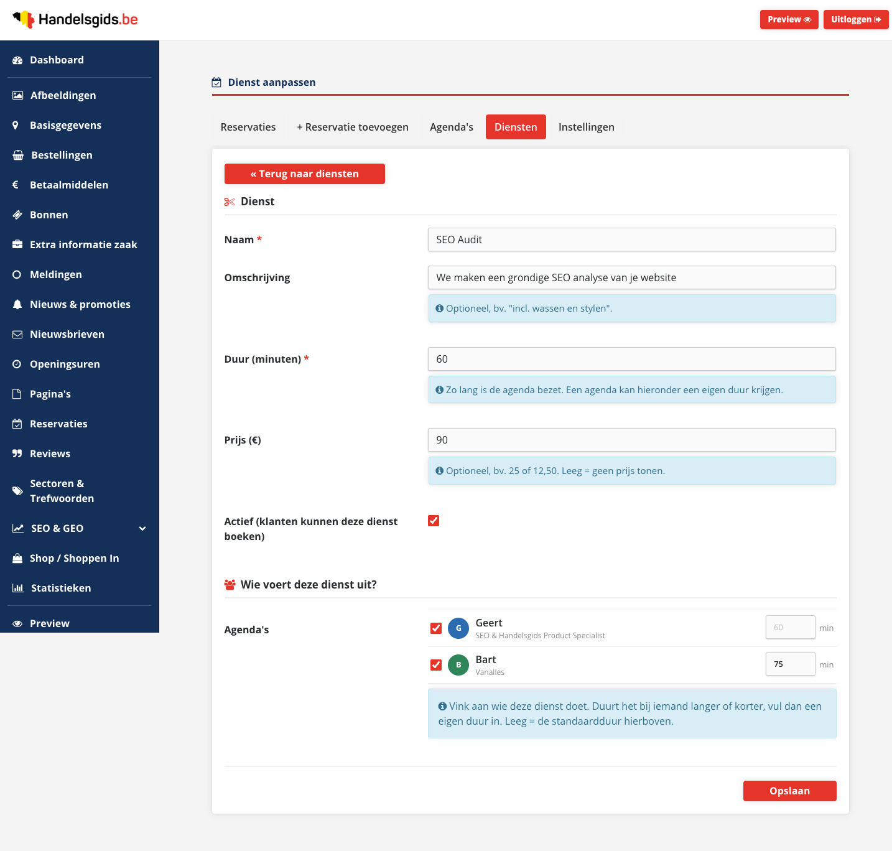Image resolution: width=892 pixels, height=851 pixels.
Task: Click the Afbeeldingen image icon
Action: point(18,95)
